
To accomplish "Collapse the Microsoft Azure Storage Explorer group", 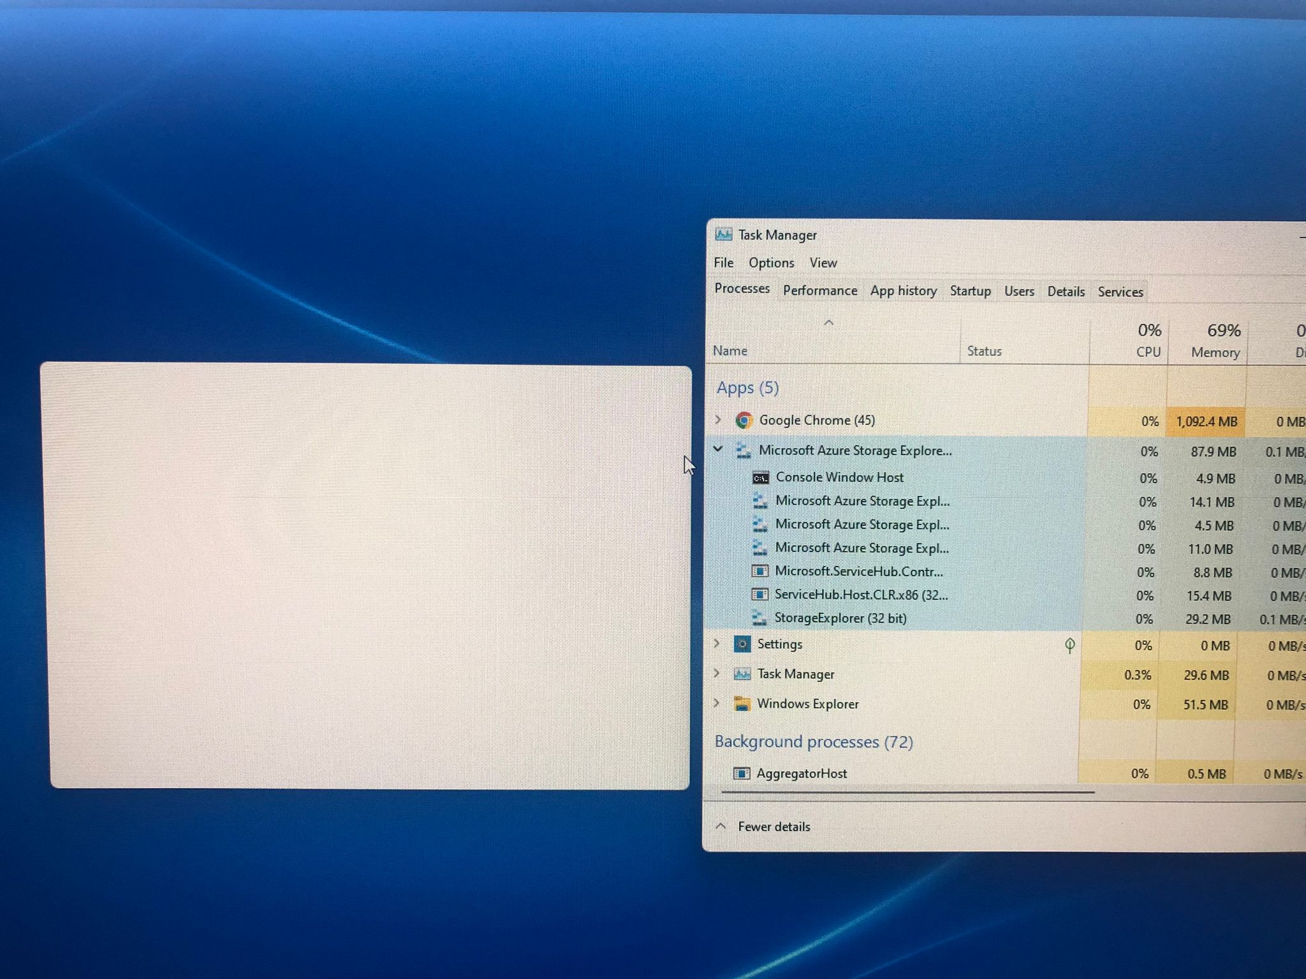I will (x=718, y=449).
